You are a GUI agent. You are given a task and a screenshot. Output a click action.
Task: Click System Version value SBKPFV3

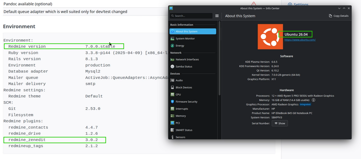coord(277,118)
